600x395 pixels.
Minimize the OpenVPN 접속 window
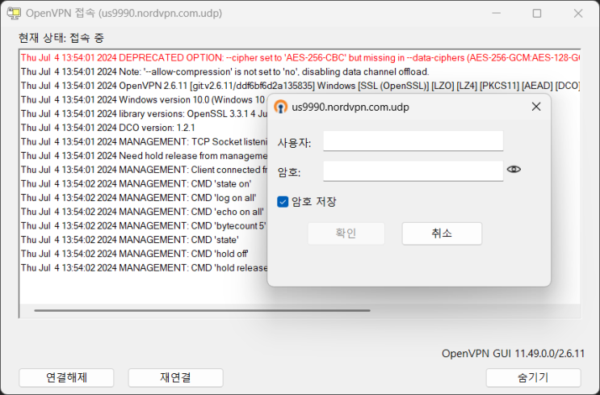coord(497,14)
